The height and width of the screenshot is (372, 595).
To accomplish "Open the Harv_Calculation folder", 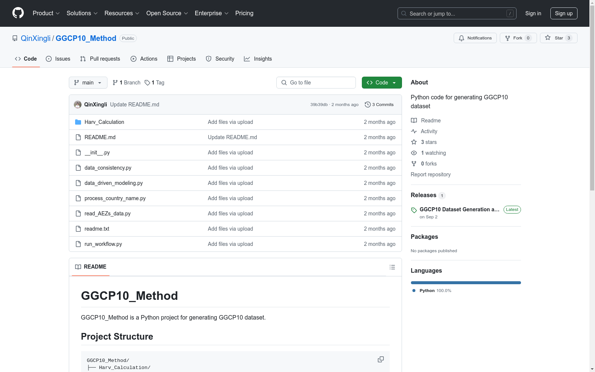I will (x=104, y=122).
